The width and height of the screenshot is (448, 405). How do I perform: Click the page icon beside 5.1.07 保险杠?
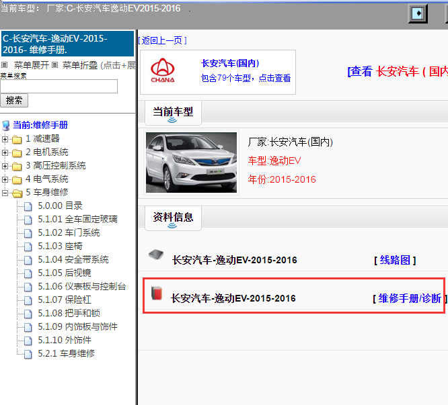[x=28, y=300]
